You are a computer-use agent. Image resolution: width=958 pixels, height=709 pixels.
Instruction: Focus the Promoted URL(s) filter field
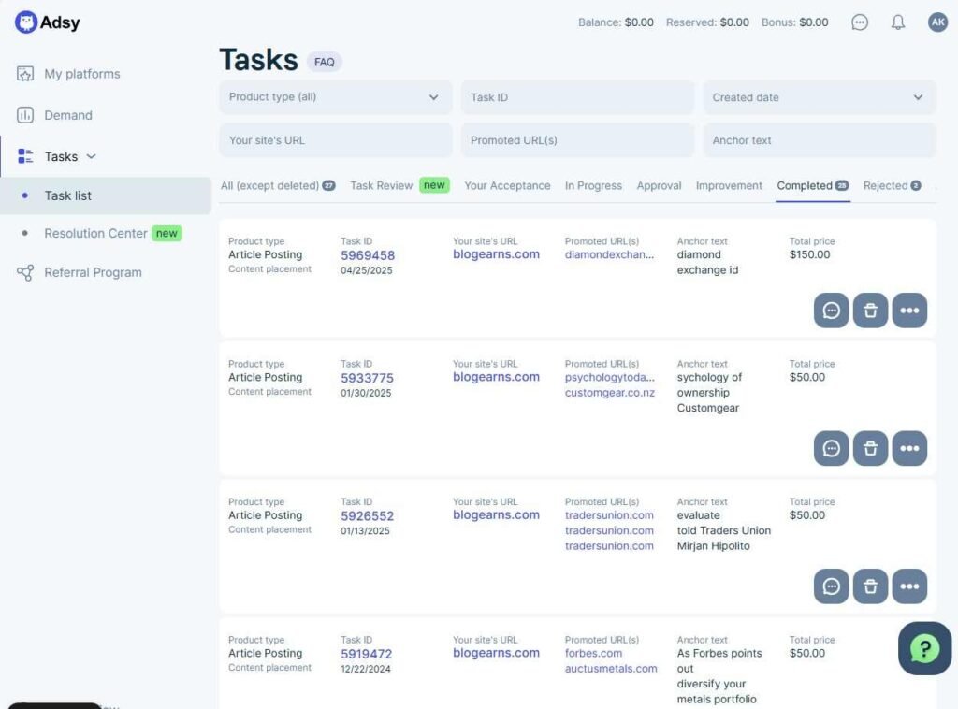tap(577, 140)
